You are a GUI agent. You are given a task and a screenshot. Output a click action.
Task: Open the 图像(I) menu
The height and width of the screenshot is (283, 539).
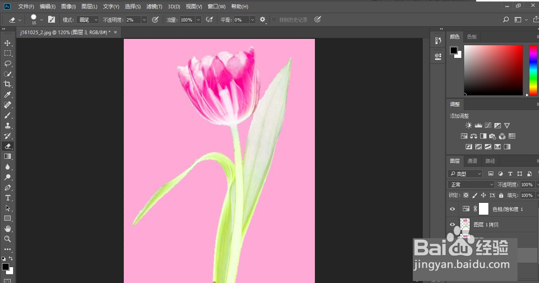click(68, 7)
